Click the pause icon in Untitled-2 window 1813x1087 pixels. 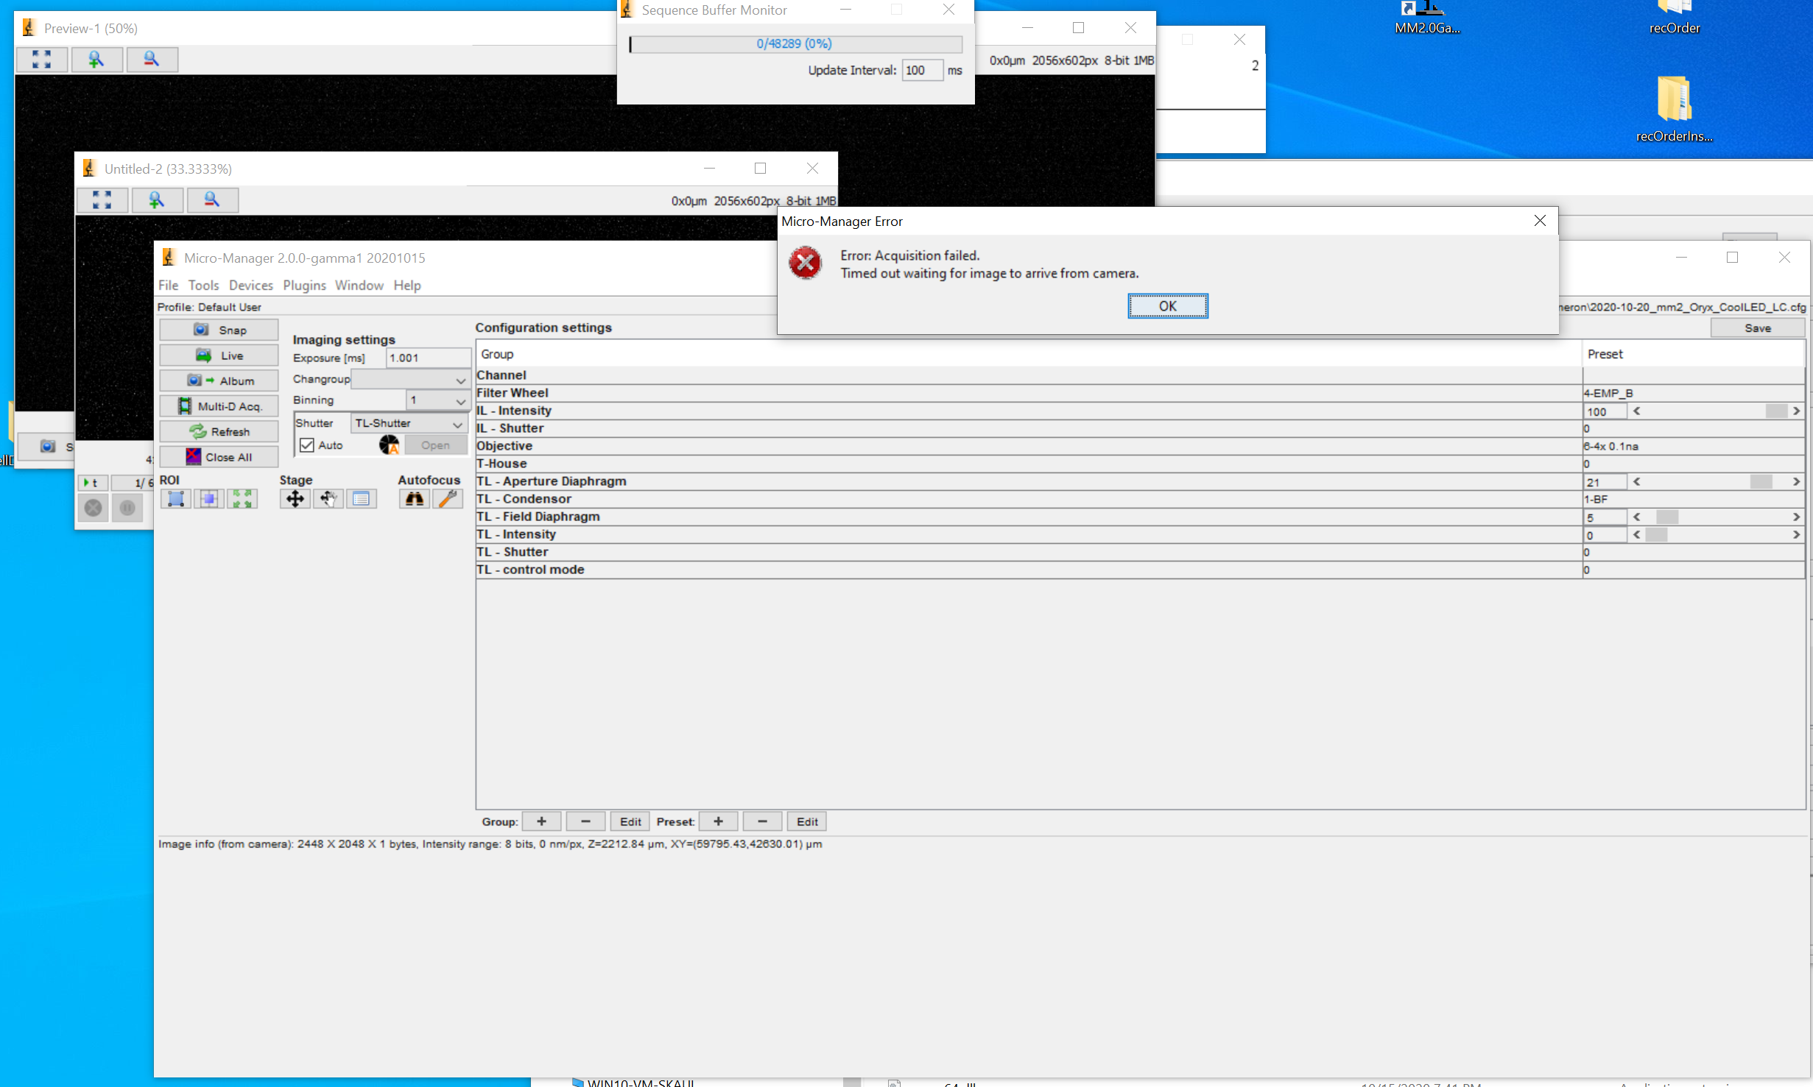coord(127,508)
